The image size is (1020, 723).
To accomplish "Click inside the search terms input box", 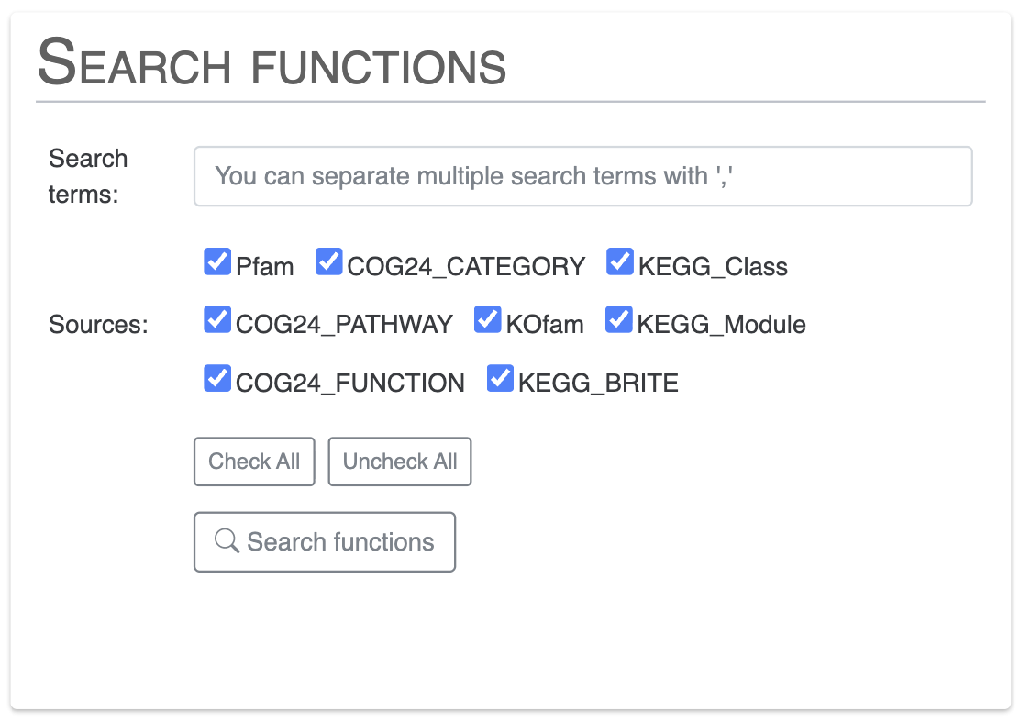I will click(582, 176).
